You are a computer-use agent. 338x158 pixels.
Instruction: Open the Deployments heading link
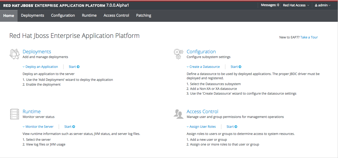37,52
